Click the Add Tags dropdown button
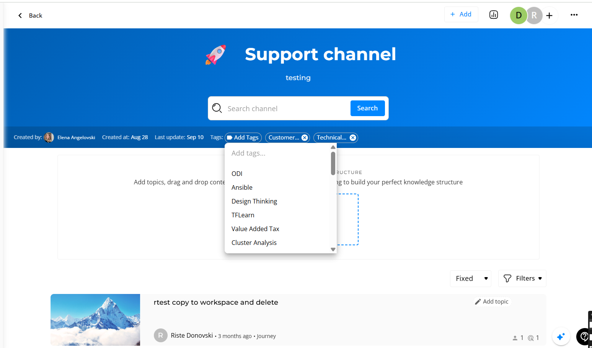Image resolution: width=592 pixels, height=348 pixels. tap(243, 138)
